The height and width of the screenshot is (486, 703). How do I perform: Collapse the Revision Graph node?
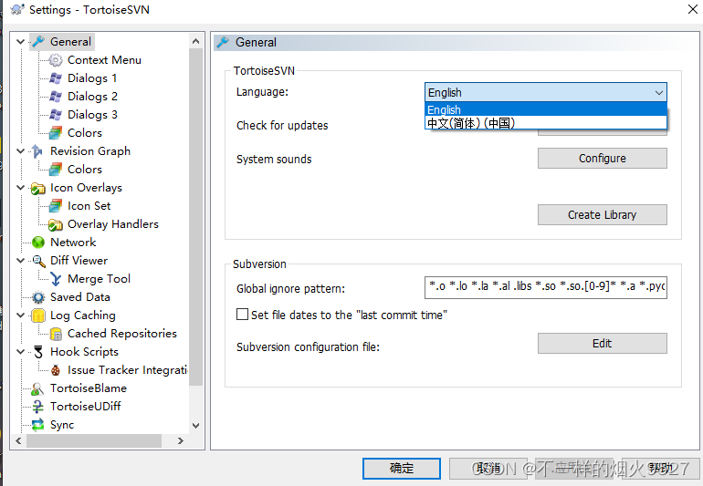coord(20,151)
